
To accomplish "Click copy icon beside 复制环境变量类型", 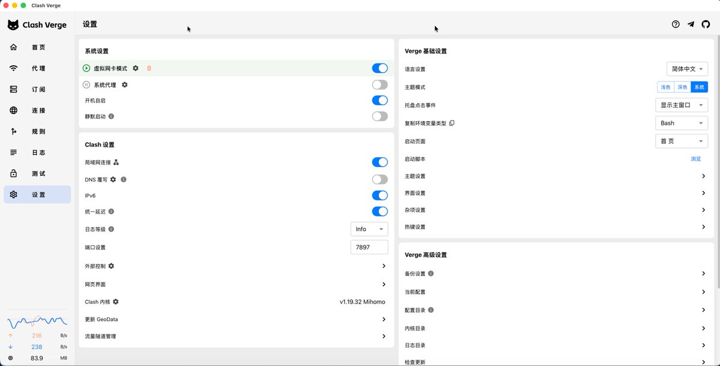I will tap(452, 123).
